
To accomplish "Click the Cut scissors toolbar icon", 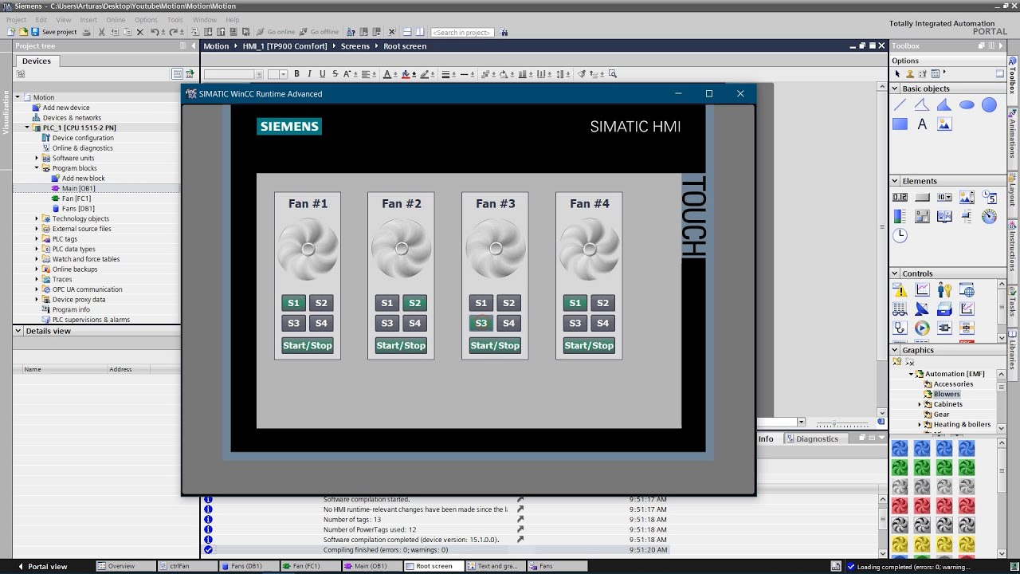I will (102, 32).
